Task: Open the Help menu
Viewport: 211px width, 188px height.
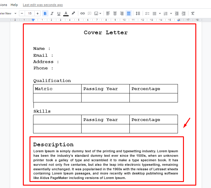Action: pos(14,5)
